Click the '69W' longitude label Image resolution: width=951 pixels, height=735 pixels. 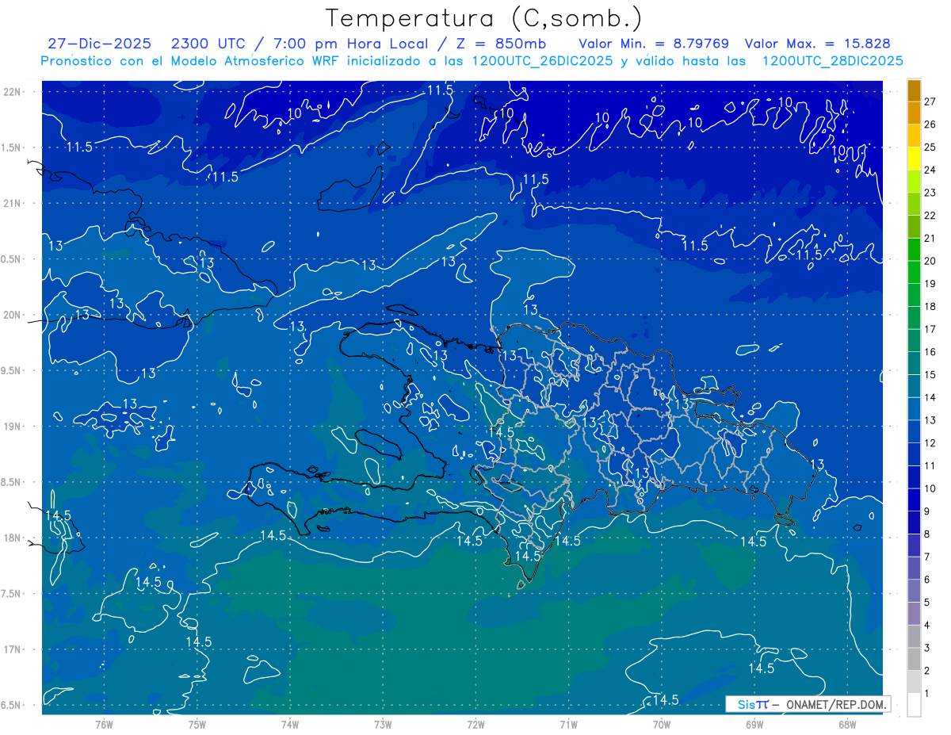click(754, 724)
